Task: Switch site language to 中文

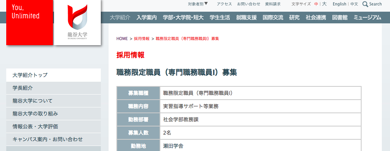Action: coord(354,4)
